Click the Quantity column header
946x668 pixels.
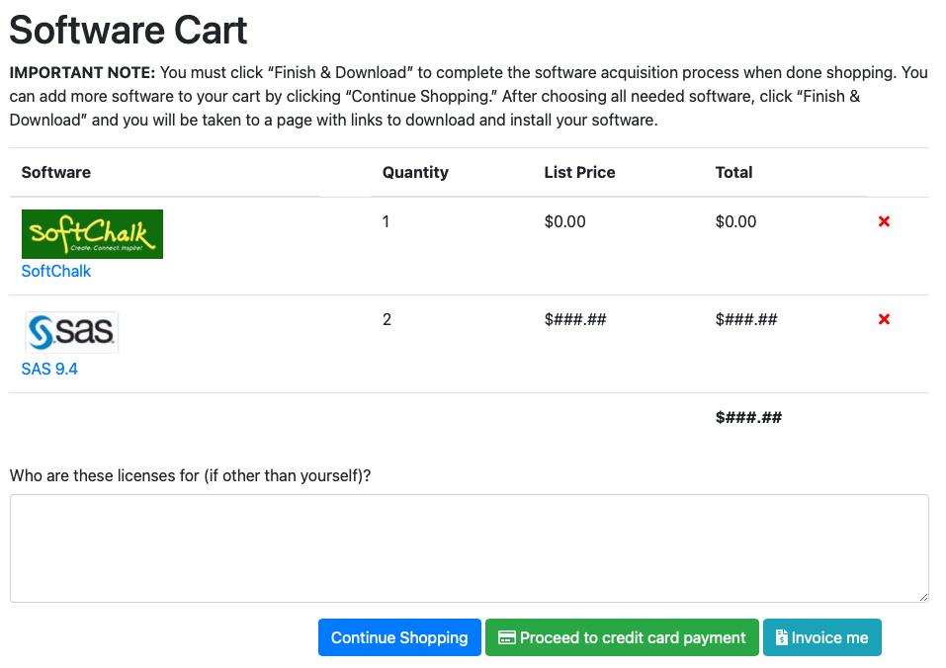416,172
